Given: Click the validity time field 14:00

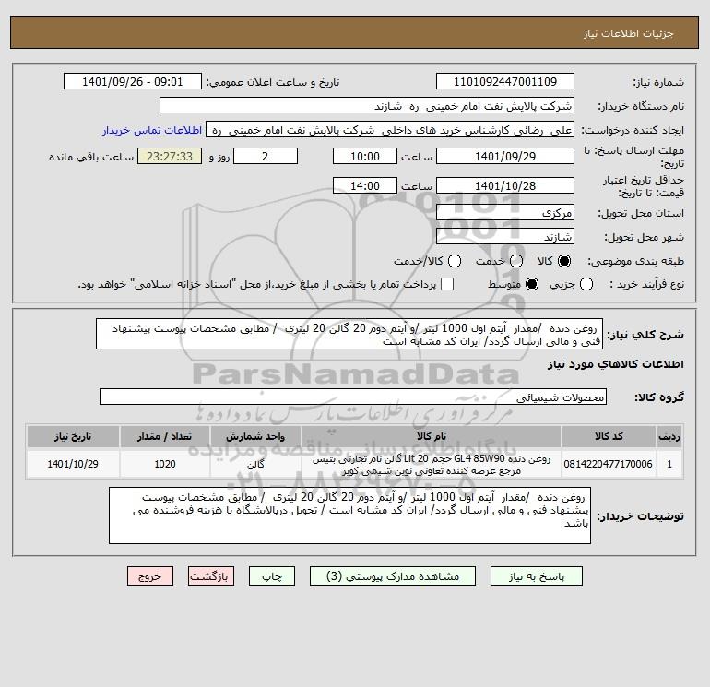Looking at the screenshot, I should click(x=365, y=185).
